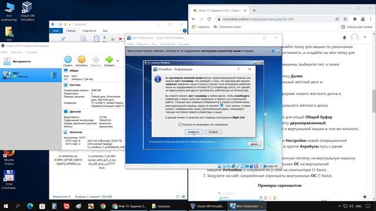Switch to Главная tab in explorer ribbon
This screenshot has width=376, height=211.
tap(70, 30)
